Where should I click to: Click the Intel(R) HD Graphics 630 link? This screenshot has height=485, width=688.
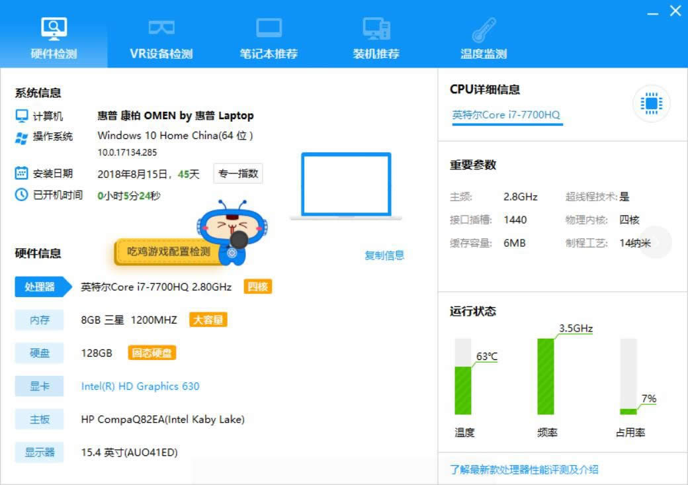tap(140, 386)
